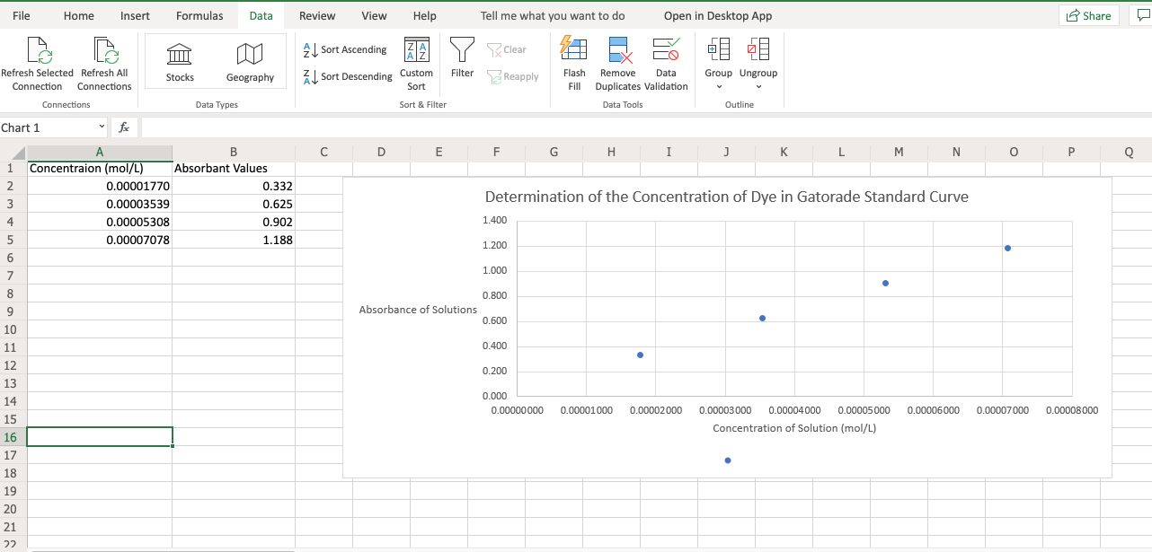This screenshot has height=552, width=1152.
Task: Sort the data ascending
Action: (348, 49)
